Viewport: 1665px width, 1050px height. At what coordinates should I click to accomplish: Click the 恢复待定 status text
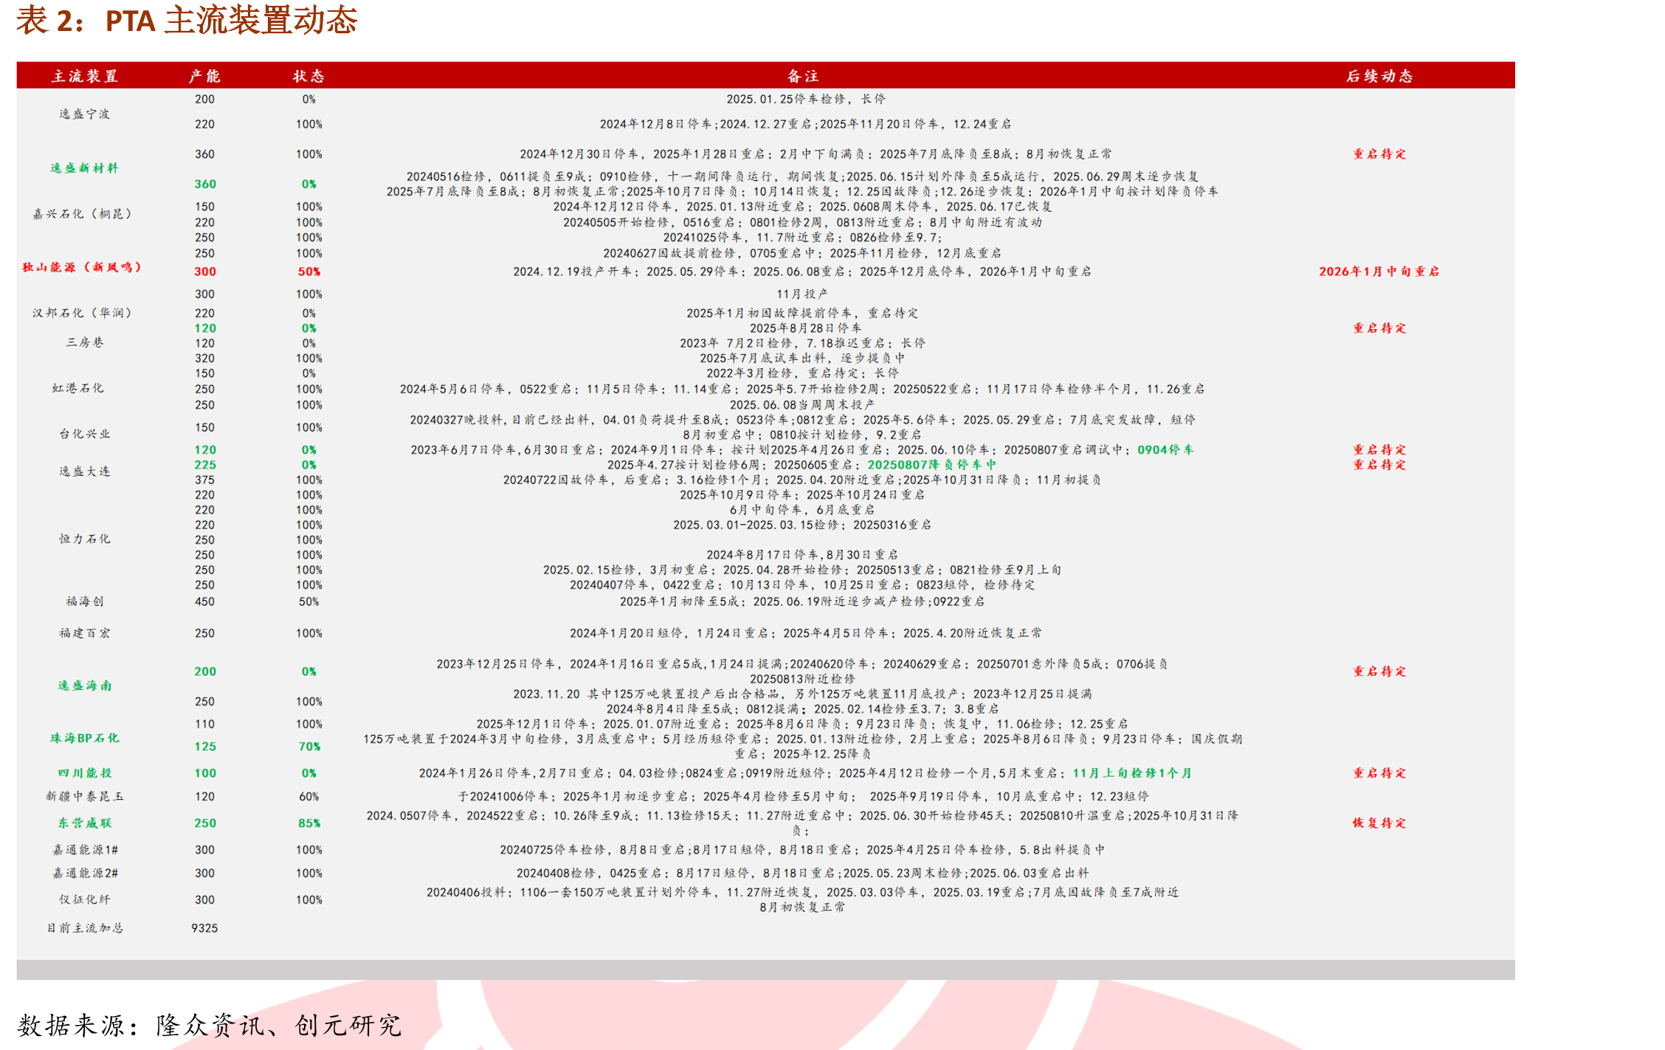pyautogui.click(x=1379, y=823)
